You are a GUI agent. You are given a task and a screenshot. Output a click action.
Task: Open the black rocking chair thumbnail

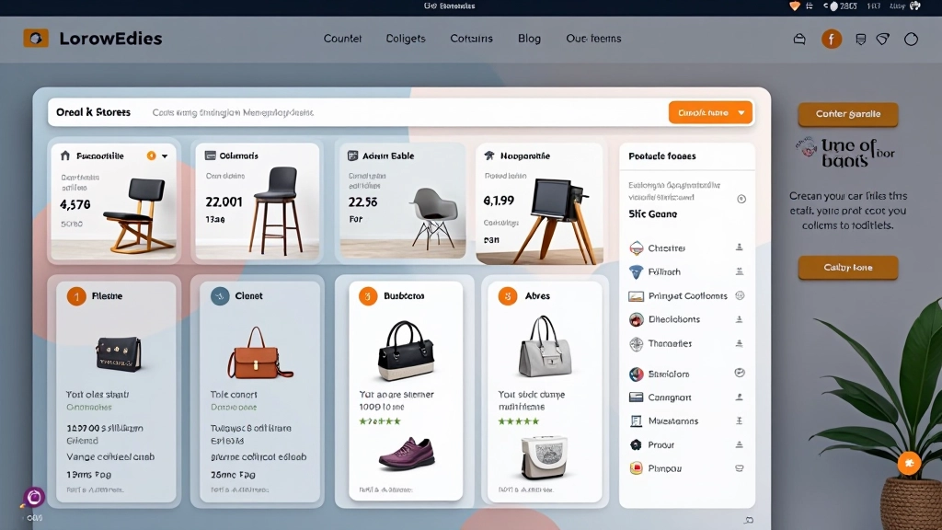pyautogui.click(x=137, y=215)
